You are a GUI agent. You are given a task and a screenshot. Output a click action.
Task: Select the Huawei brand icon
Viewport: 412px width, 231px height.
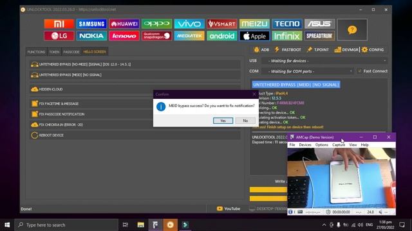pos(124,24)
